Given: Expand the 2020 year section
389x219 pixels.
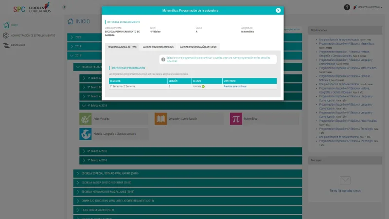Looking at the screenshot, I should [185, 37].
